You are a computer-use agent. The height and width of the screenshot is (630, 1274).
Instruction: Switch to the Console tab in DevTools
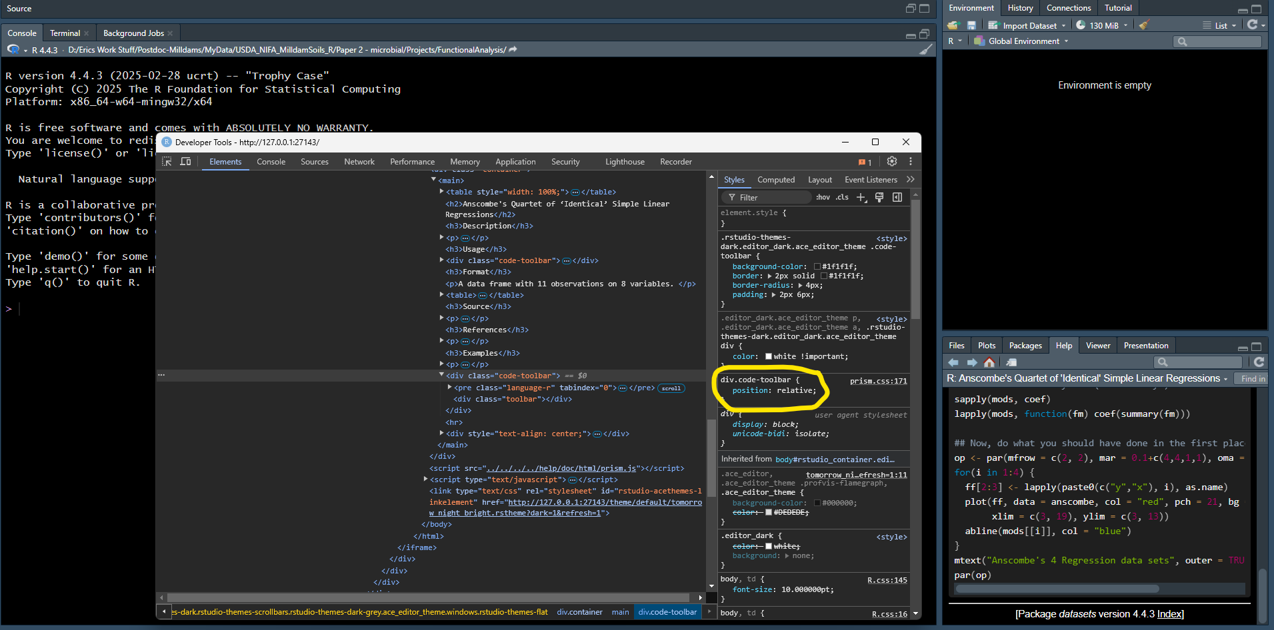click(271, 162)
